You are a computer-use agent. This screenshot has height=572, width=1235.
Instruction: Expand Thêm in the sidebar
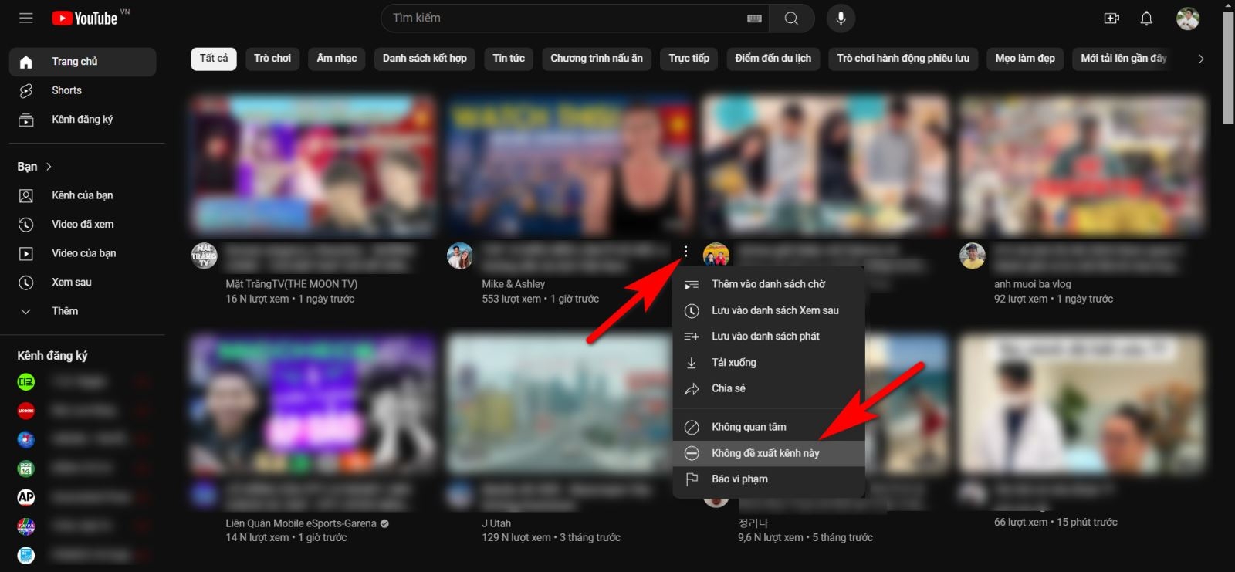(83, 311)
